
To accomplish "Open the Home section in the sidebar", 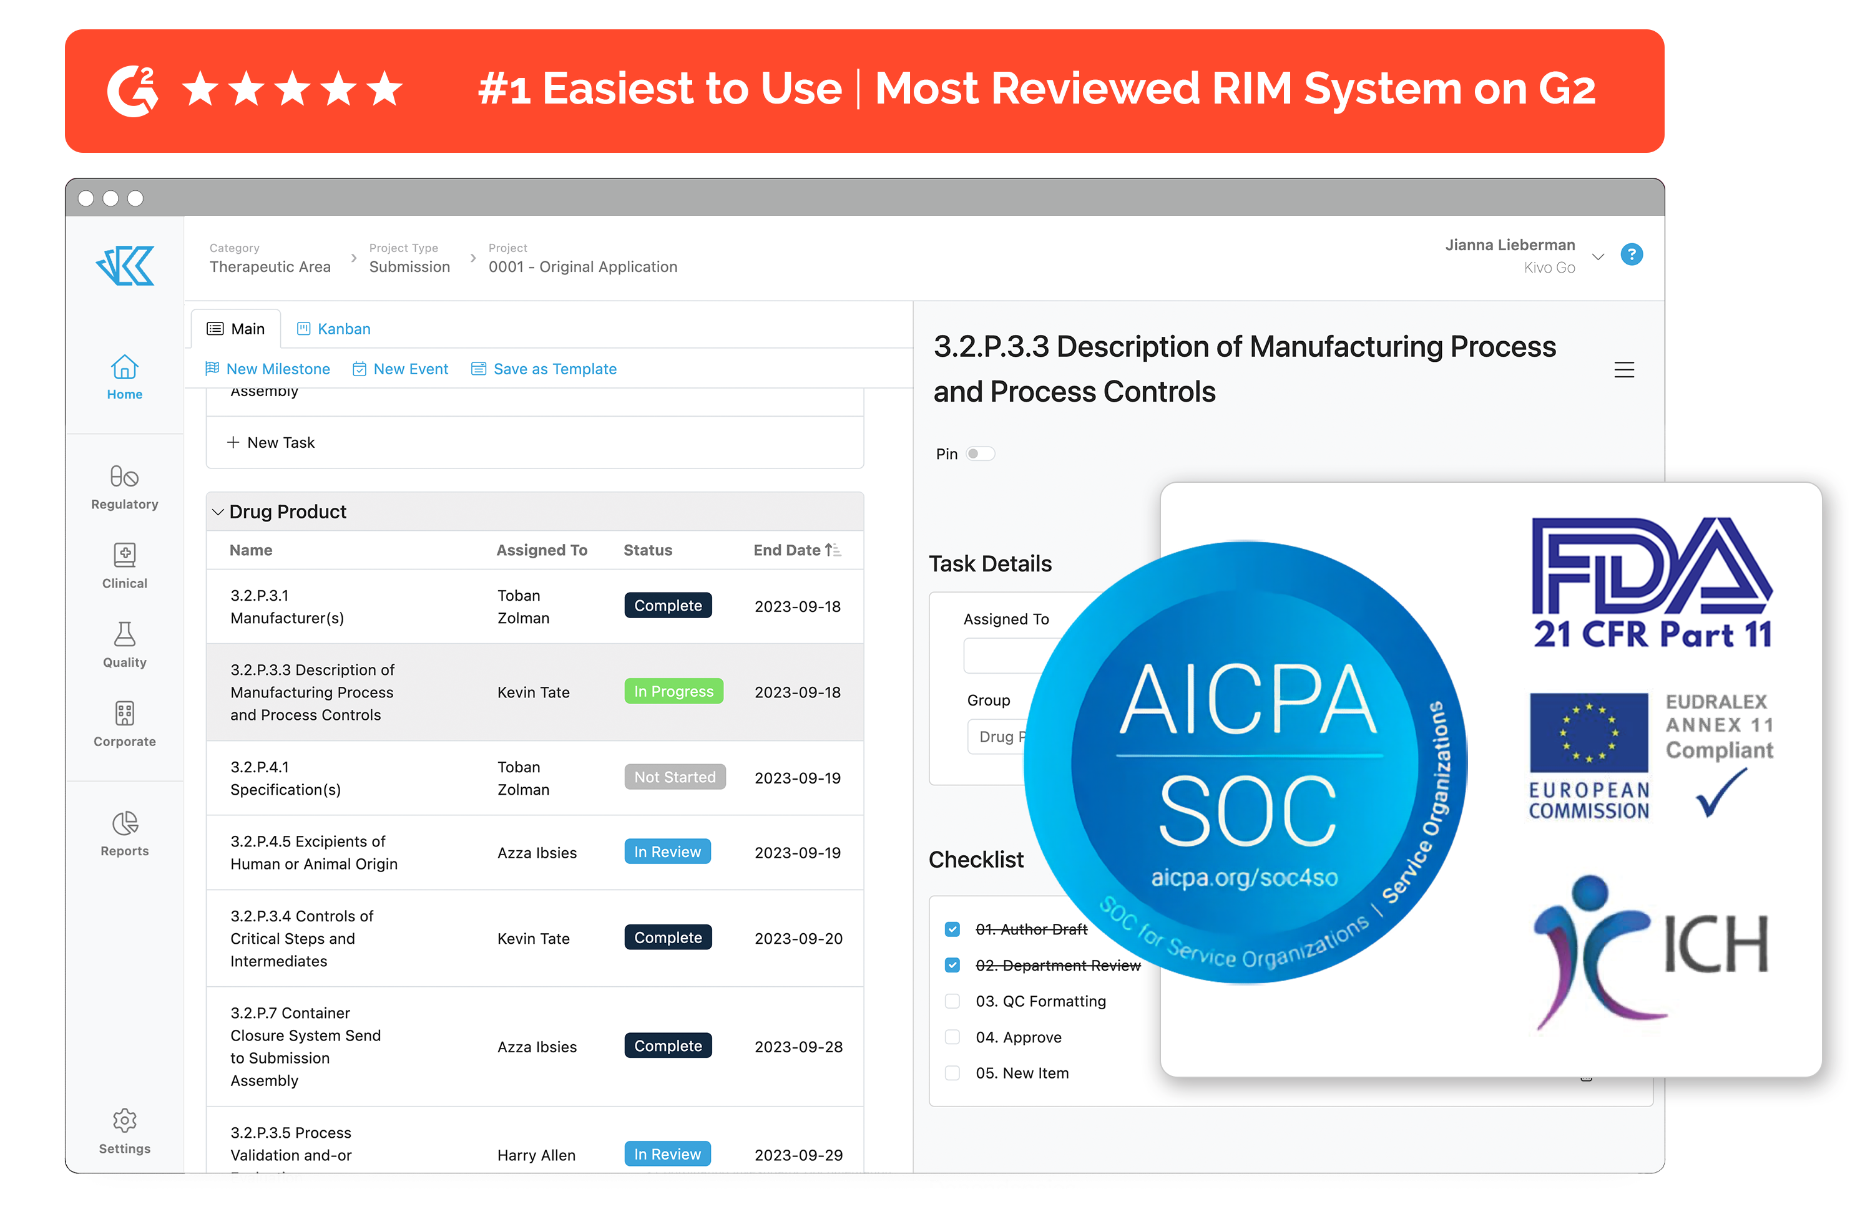I will point(124,377).
